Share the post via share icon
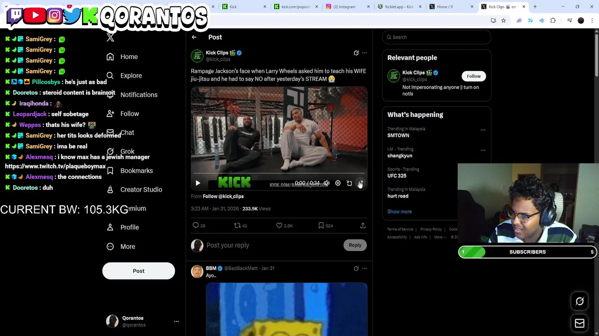599x336 pixels. point(363,226)
